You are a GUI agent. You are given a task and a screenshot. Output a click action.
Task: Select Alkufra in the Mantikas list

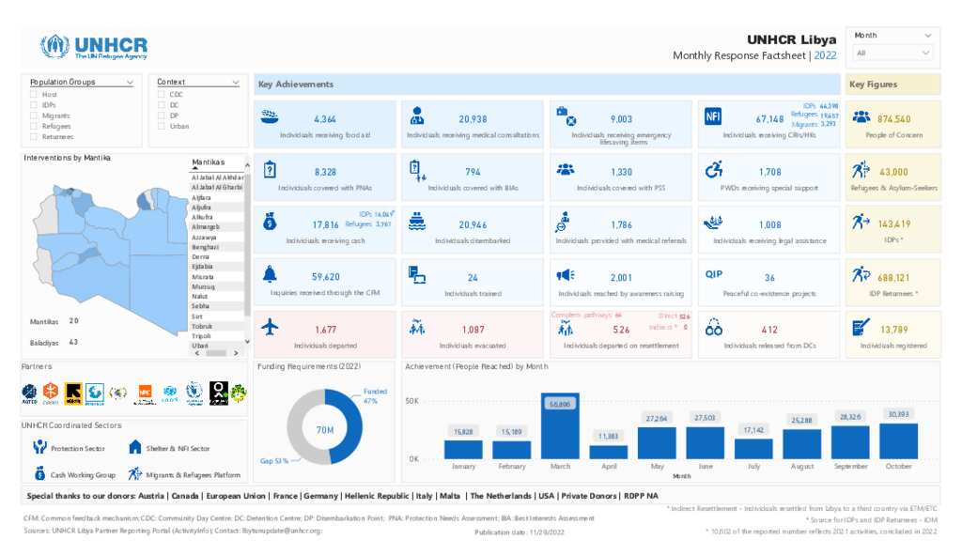point(217,217)
